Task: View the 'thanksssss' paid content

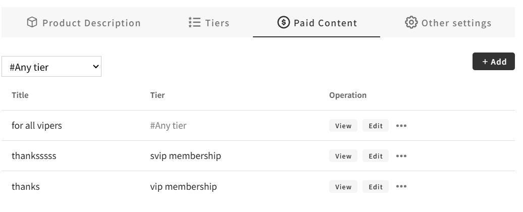Action: (343, 156)
